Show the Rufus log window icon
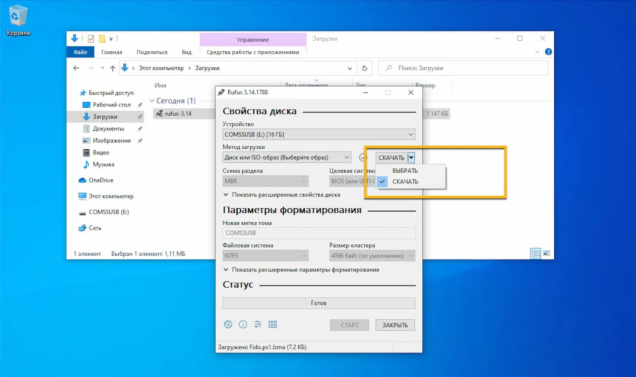The image size is (636, 377). 273,324
